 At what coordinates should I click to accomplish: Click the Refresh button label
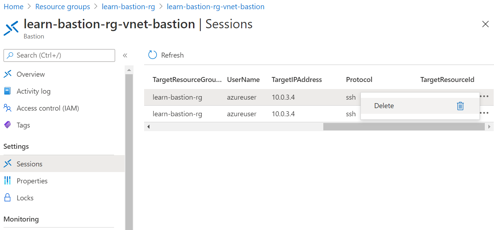pyautogui.click(x=172, y=55)
